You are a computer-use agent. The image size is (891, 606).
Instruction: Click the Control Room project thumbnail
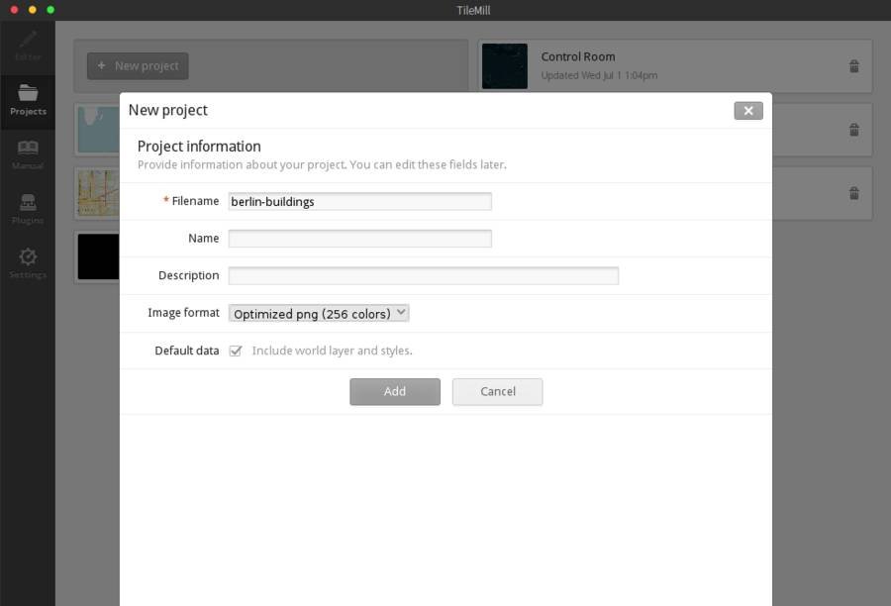[x=504, y=66]
